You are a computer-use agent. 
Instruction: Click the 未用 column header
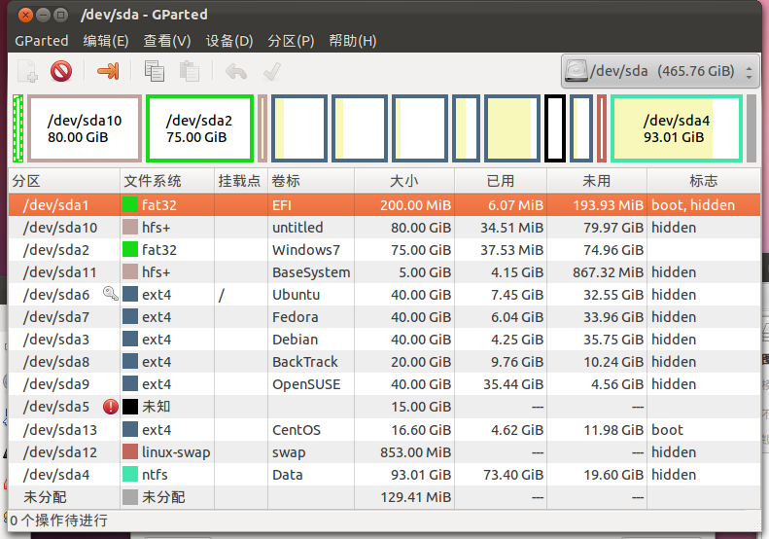pos(597,181)
